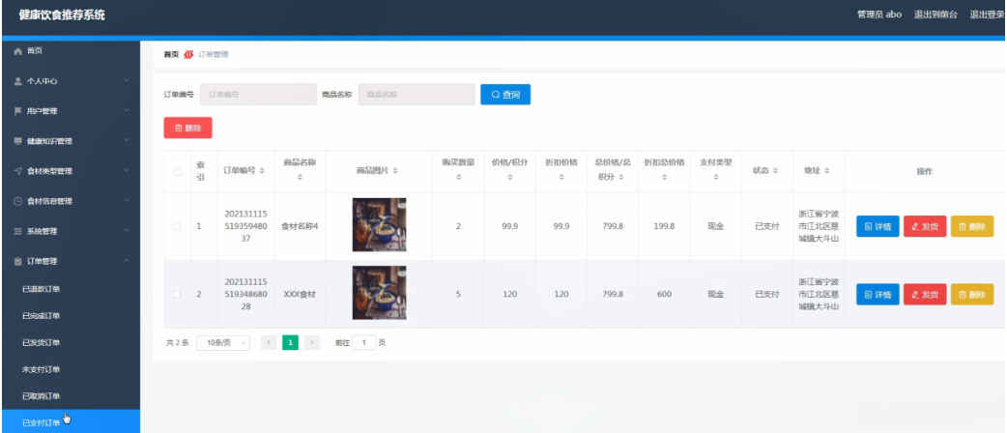Viewport: 1007px width, 433px height.
Task: Click the red 删除 button above table
Action: tap(187, 128)
